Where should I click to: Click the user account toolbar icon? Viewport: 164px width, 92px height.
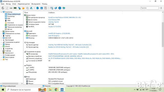click(32, 8)
